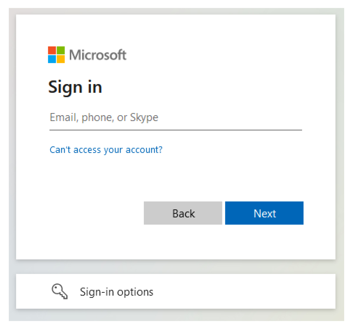Click the "Back" label text
Viewport: 353px width, 329px height.
click(x=184, y=214)
